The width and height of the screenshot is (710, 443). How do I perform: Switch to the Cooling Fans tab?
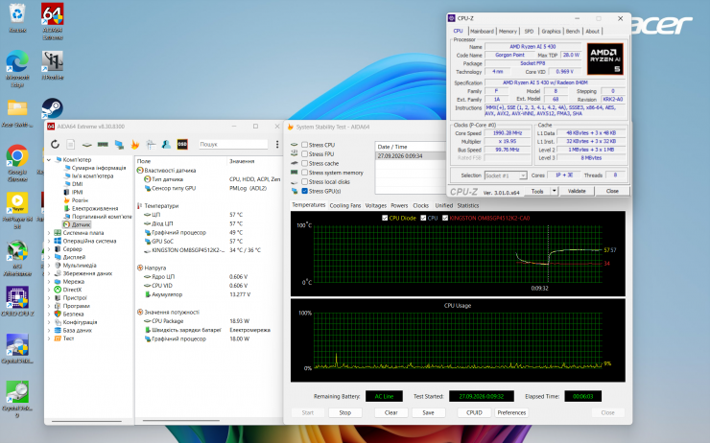(x=345, y=205)
